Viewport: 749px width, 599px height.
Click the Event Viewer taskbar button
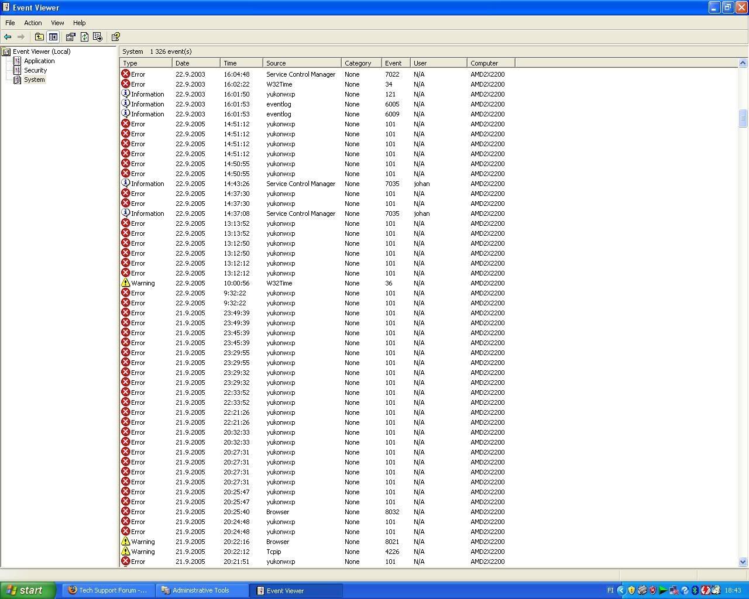296,590
